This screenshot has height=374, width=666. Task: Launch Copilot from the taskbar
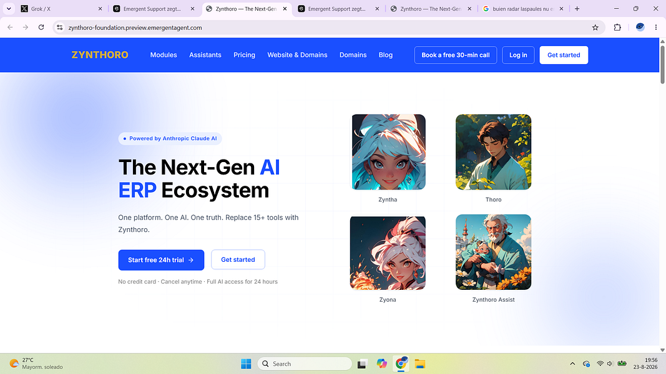[x=381, y=364]
